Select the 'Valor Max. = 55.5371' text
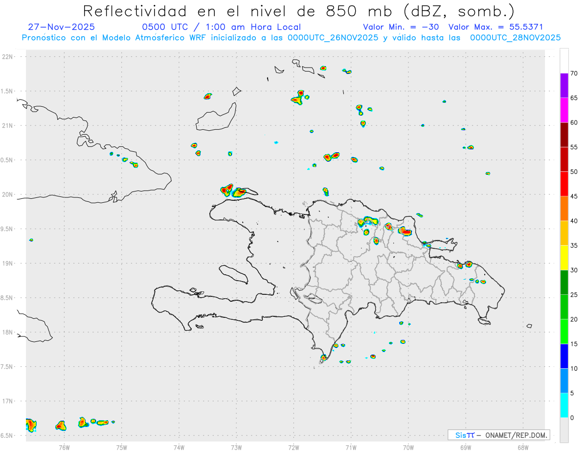This screenshot has height=454, width=587. click(496, 27)
